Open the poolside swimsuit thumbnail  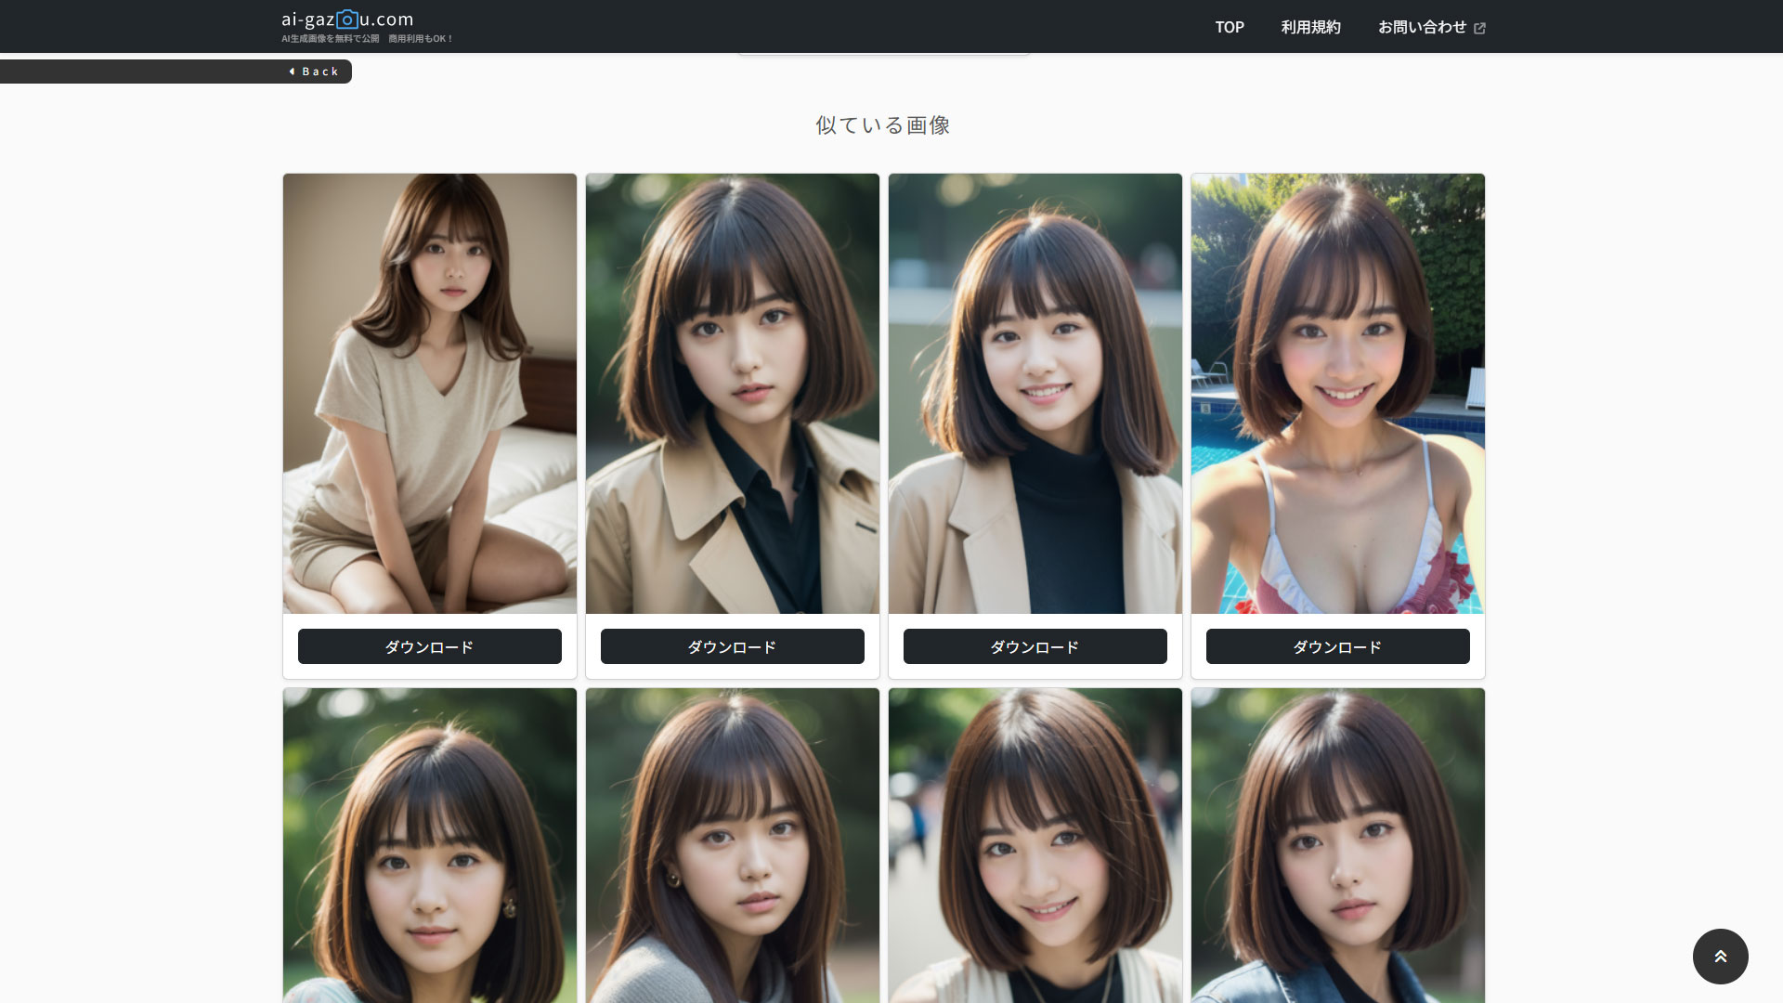click(1338, 394)
